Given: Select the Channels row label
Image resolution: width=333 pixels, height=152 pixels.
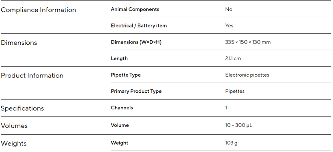Looking at the screenshot, I should pos(122,108).
